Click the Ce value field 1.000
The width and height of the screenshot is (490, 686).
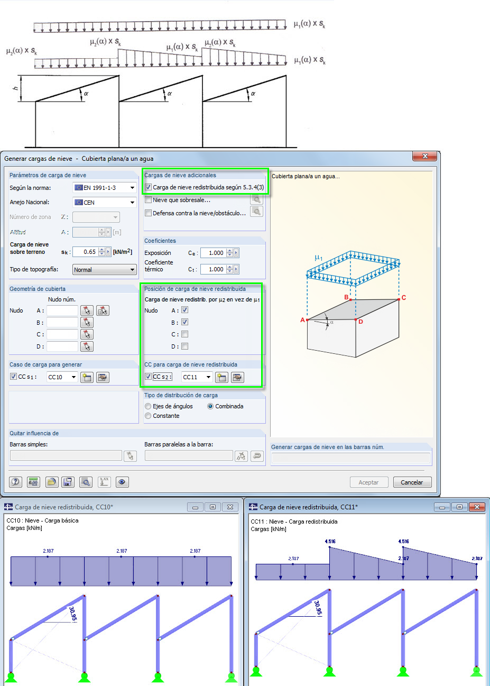point(213,253)
